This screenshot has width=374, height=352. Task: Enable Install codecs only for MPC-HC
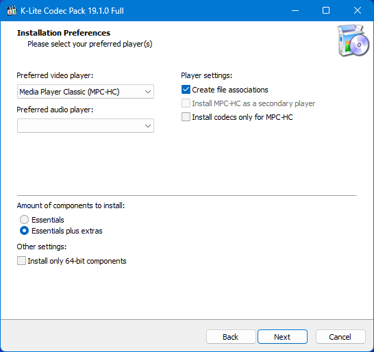pos(186,117)
